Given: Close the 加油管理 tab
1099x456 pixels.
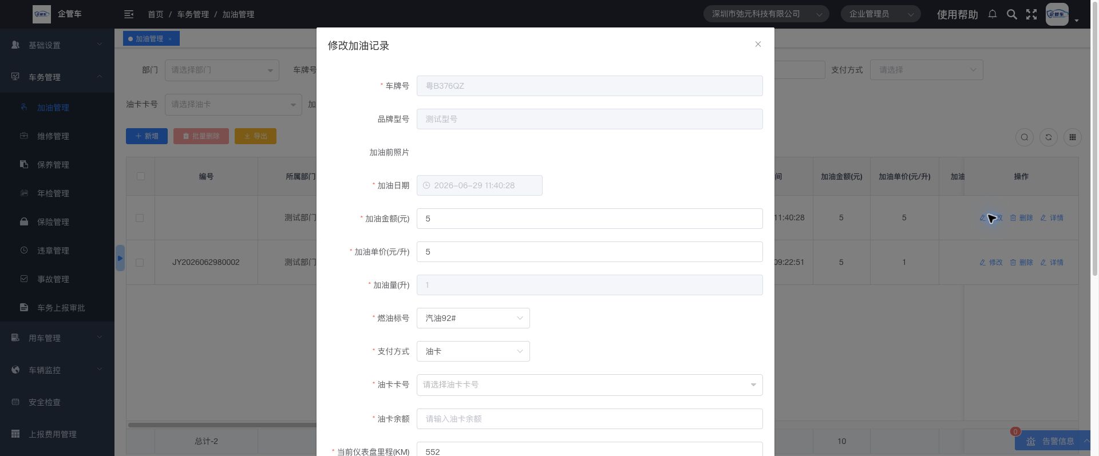Looking at the screenshot, I should tap(170, 39).
